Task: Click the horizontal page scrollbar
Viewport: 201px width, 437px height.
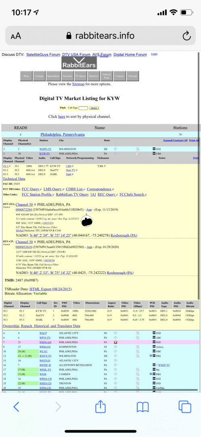Action: tap(100, 390)
